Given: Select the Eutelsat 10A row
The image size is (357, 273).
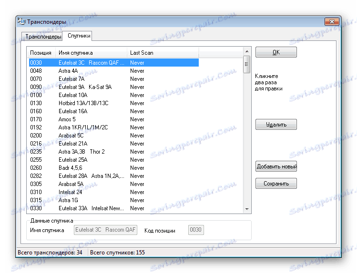Looking at the screenshot, I should (114, 95).
